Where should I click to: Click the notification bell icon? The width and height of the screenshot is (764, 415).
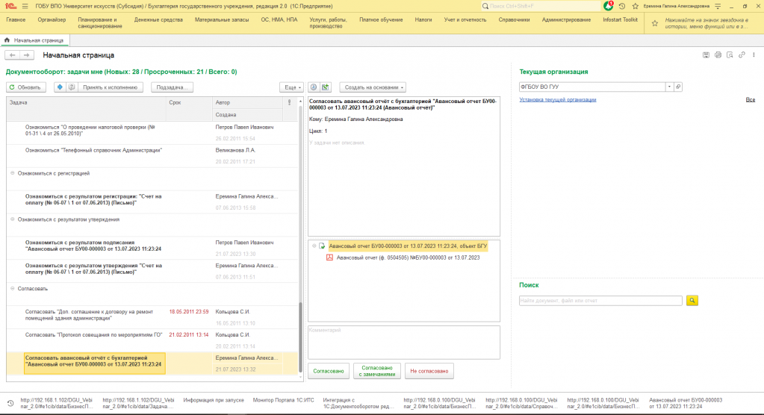pos(608,6)
